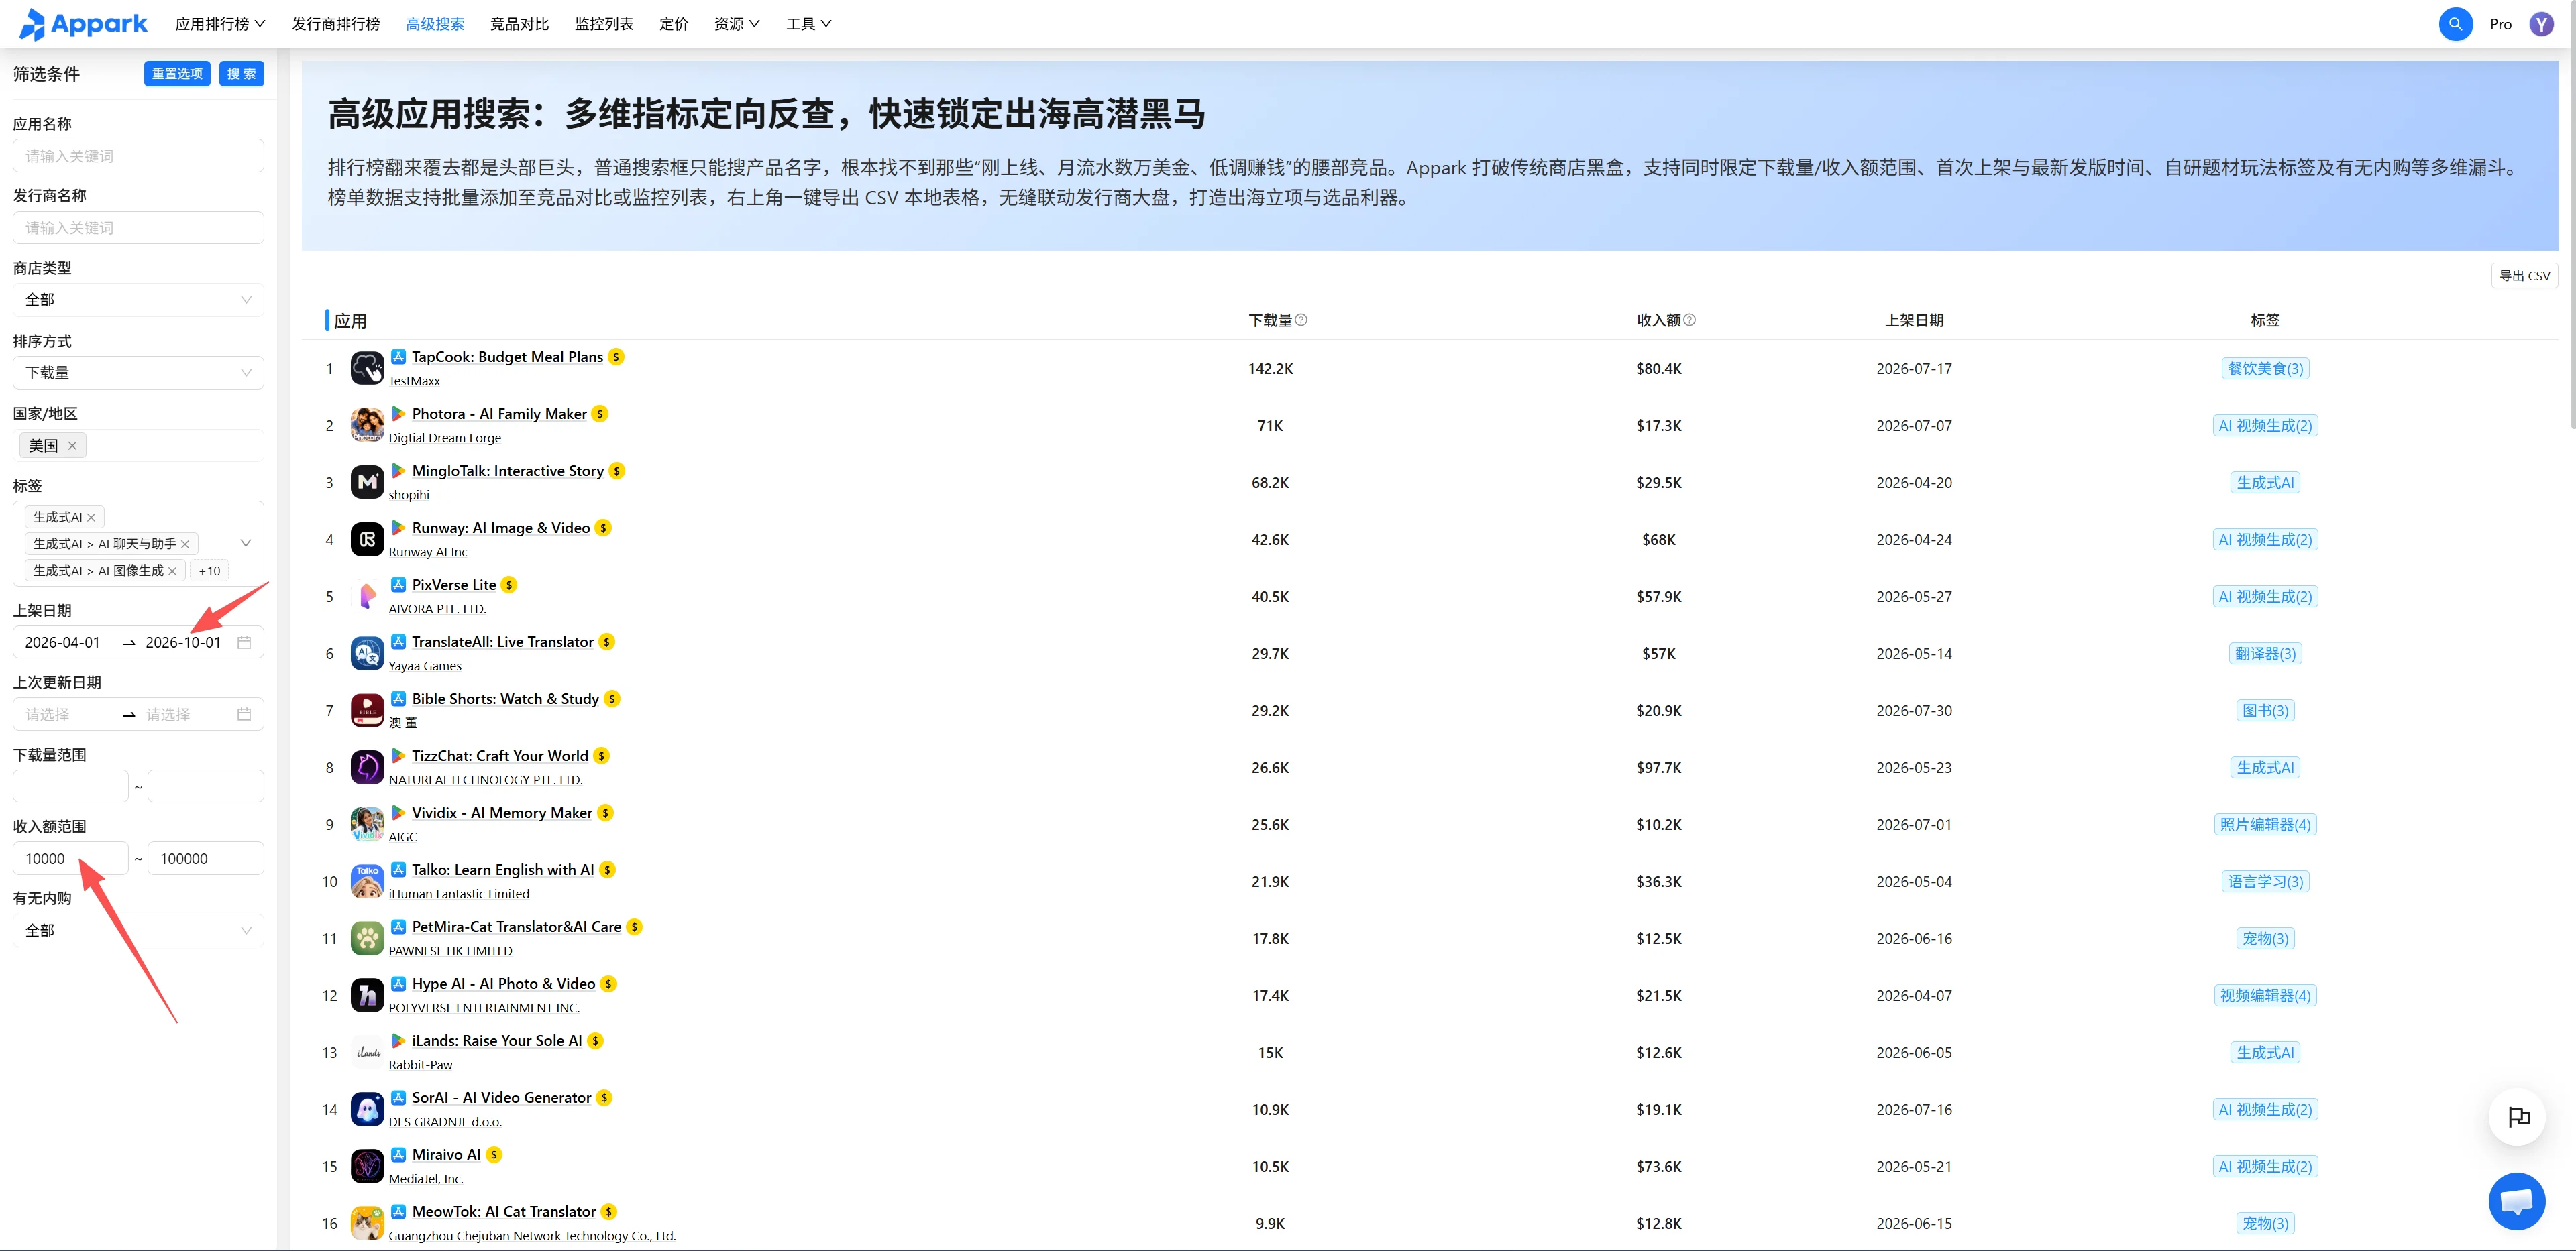Click the download count help icon
Viewport: 2576px width, 1251px height.
pos(1301,320)
